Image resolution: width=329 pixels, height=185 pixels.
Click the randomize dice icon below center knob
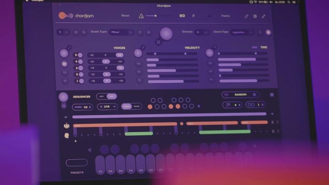click(x=159, y=42)
